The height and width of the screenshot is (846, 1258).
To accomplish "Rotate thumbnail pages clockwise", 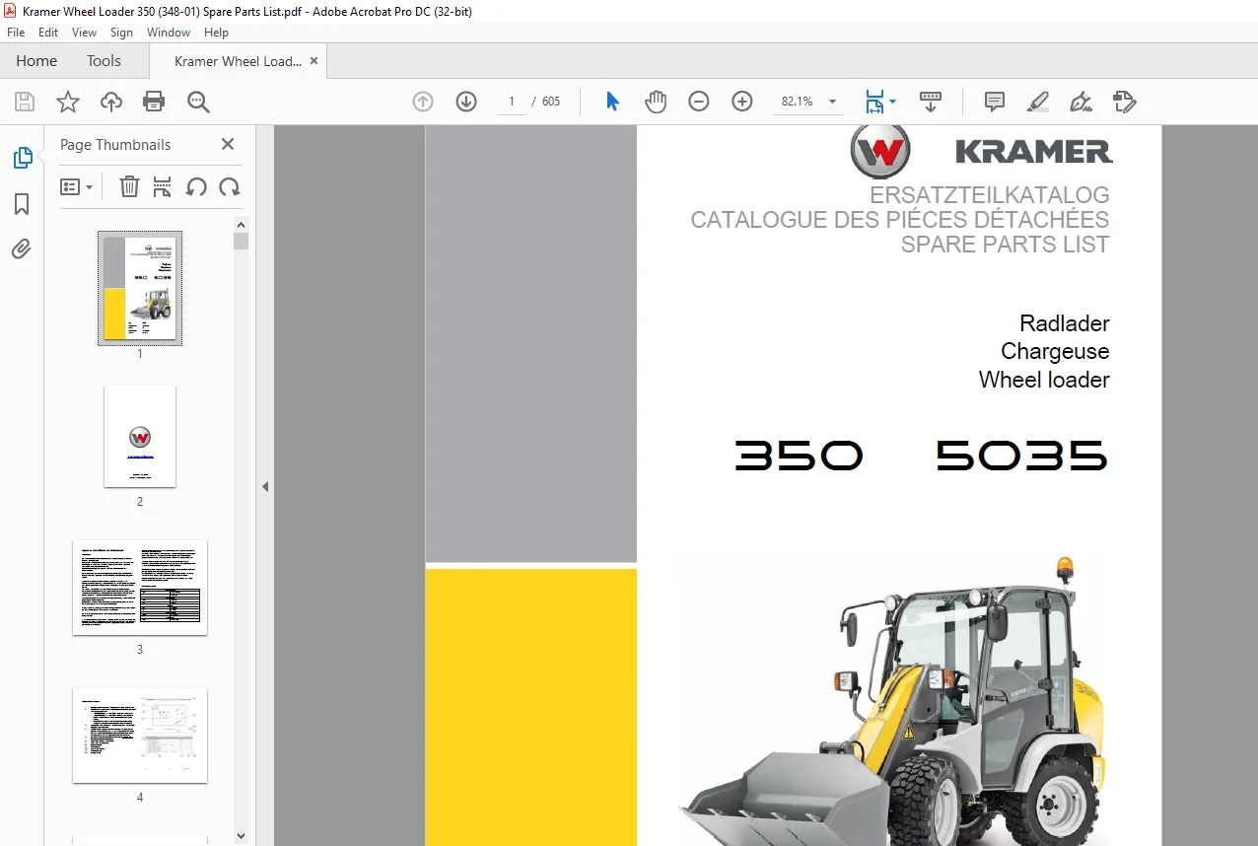I will coord(230,186).
